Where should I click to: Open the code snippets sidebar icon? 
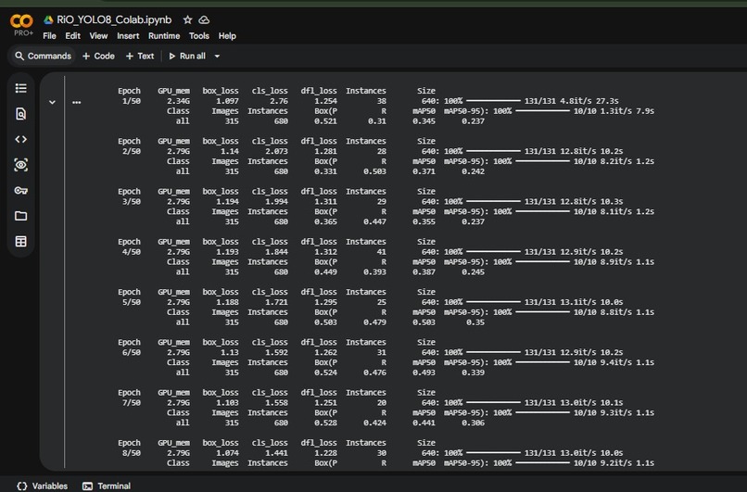coord(21,140)
